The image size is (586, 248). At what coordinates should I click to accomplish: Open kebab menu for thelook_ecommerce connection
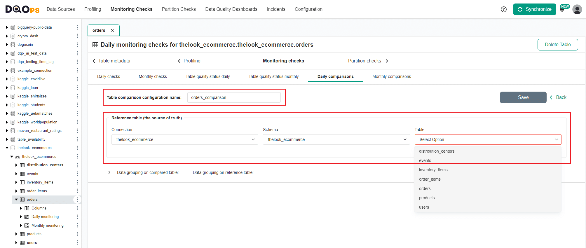[77, 148]
